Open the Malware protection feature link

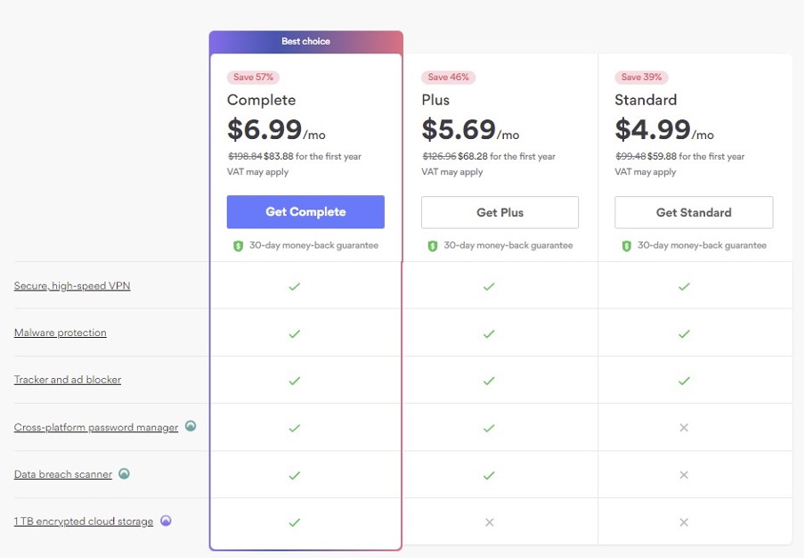[x=60, y=332]
